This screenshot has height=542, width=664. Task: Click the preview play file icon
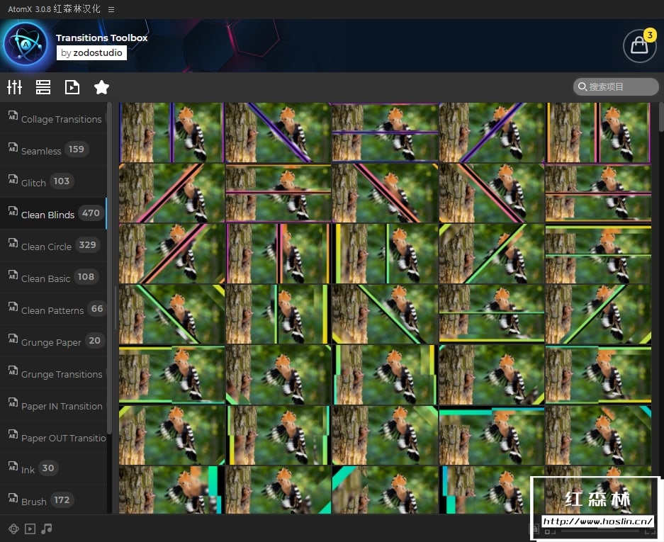pos(72,87)
